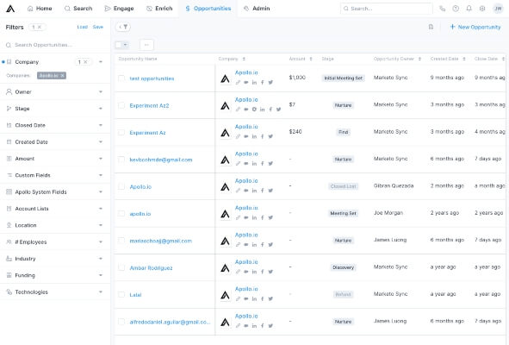Open LinkedIn icon in alfredodaniel.aguilar row
Viewport: 509px width, 345px height.
click(x=254, y=326)
